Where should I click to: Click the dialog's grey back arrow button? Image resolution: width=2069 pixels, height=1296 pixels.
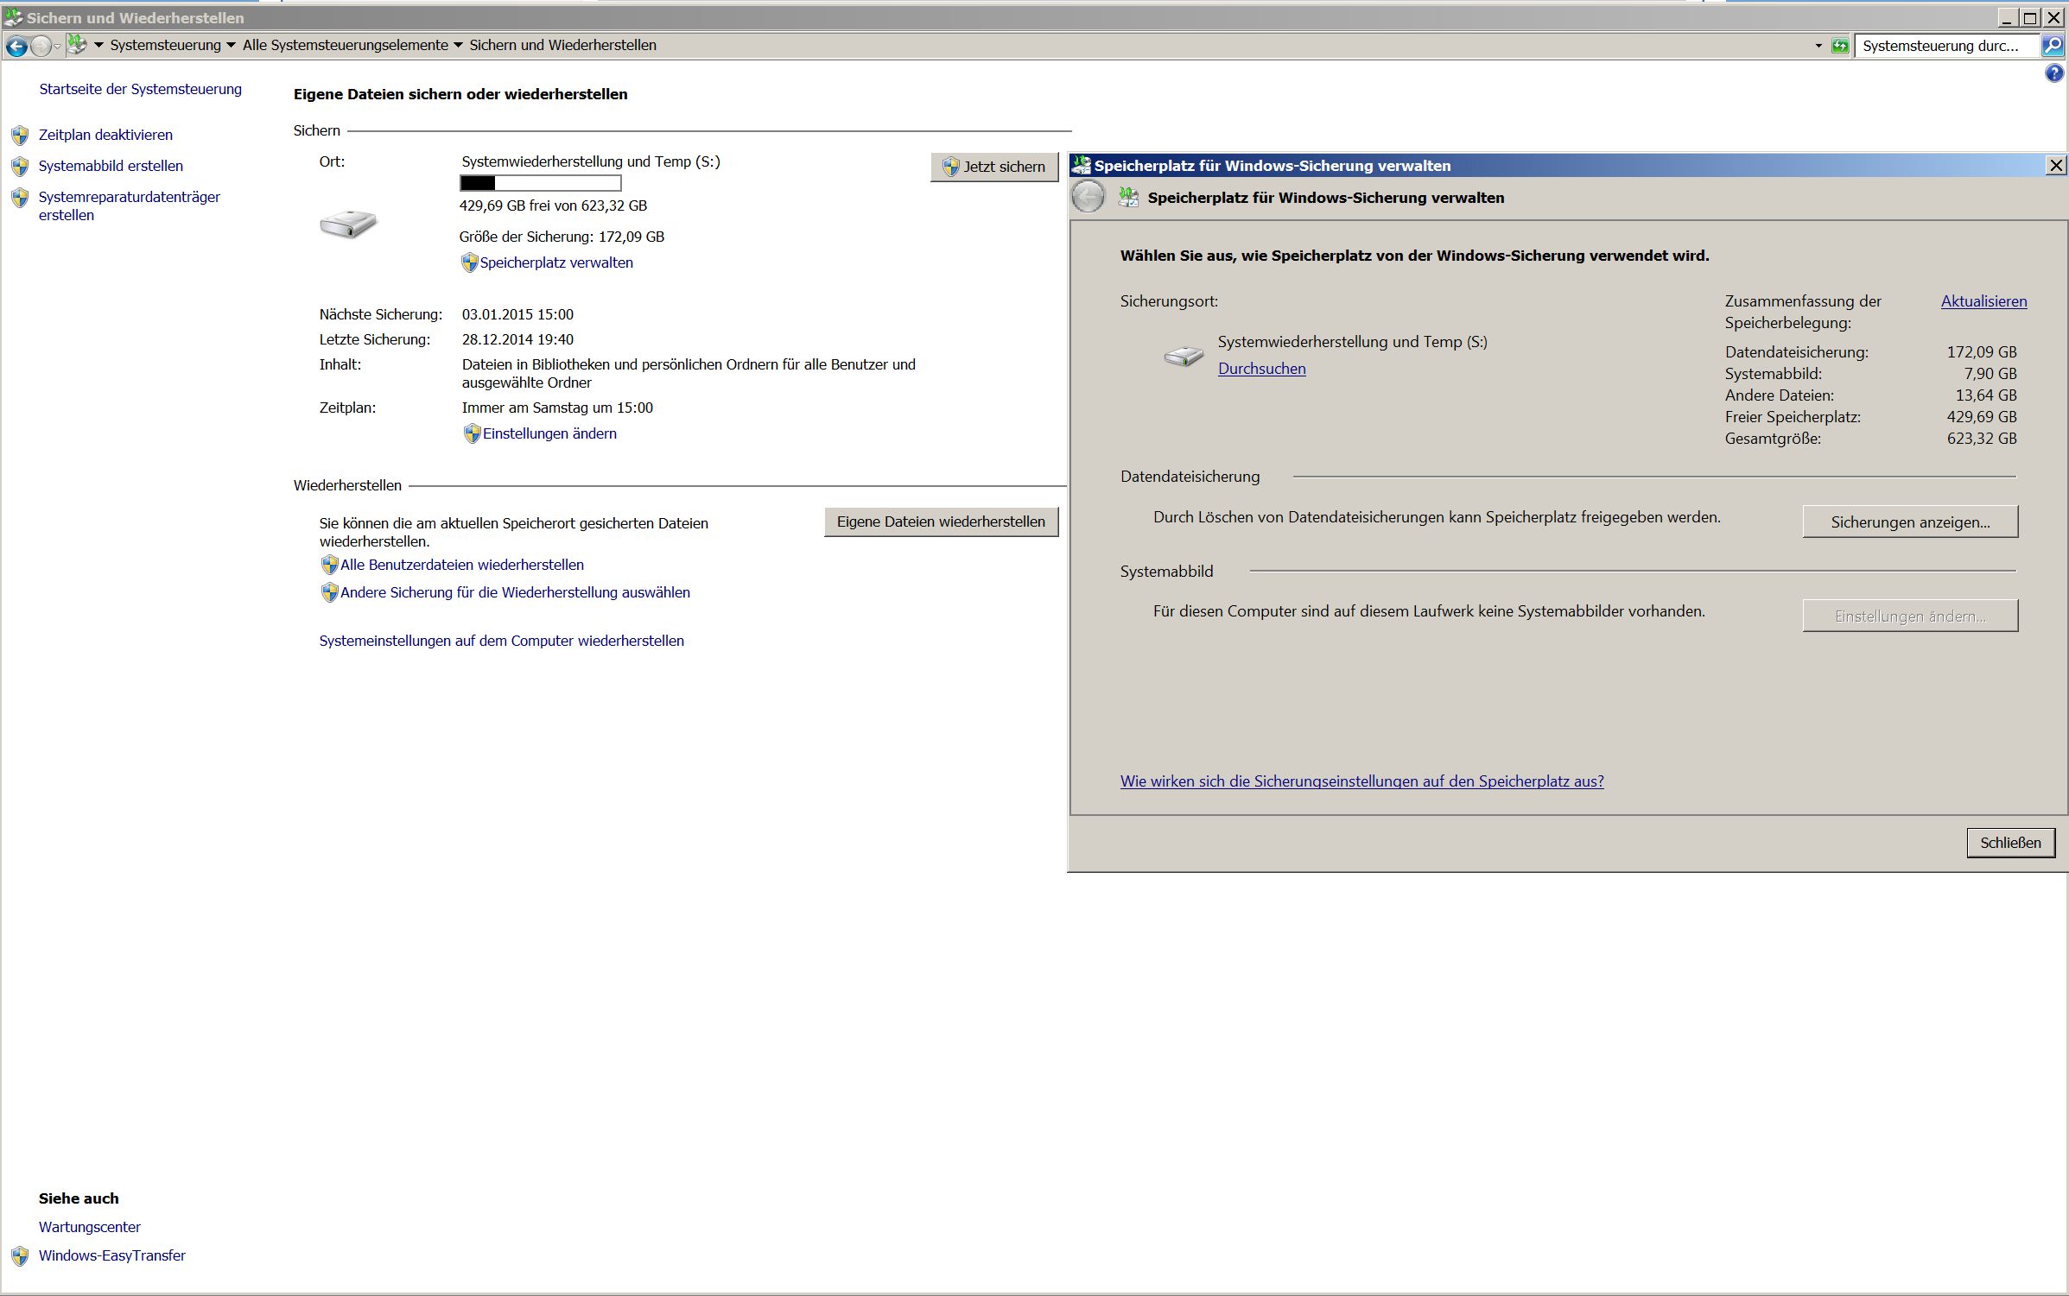click(x=1088, y=198)
